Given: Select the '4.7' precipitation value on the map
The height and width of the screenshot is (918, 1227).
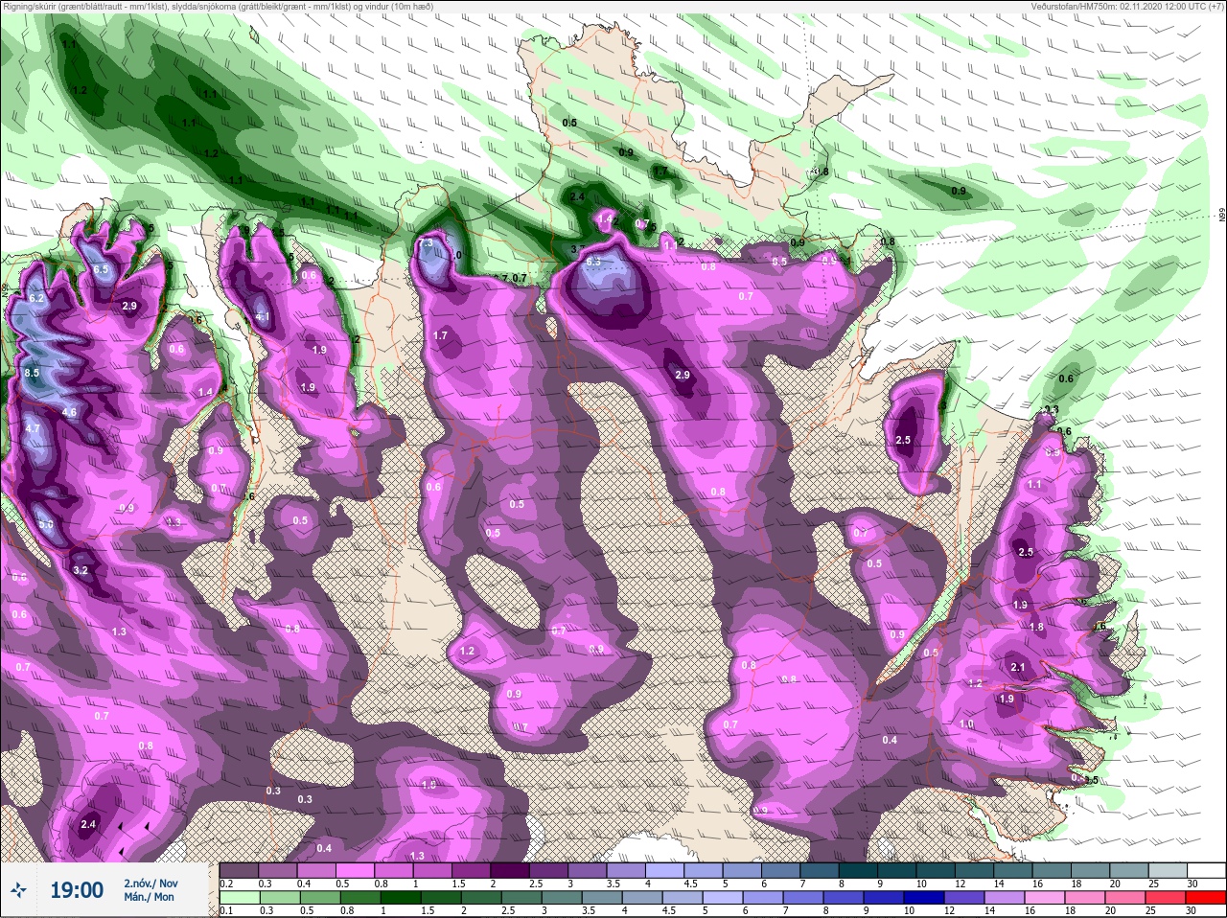Looking at the screenshot, I should click(33, 428).
